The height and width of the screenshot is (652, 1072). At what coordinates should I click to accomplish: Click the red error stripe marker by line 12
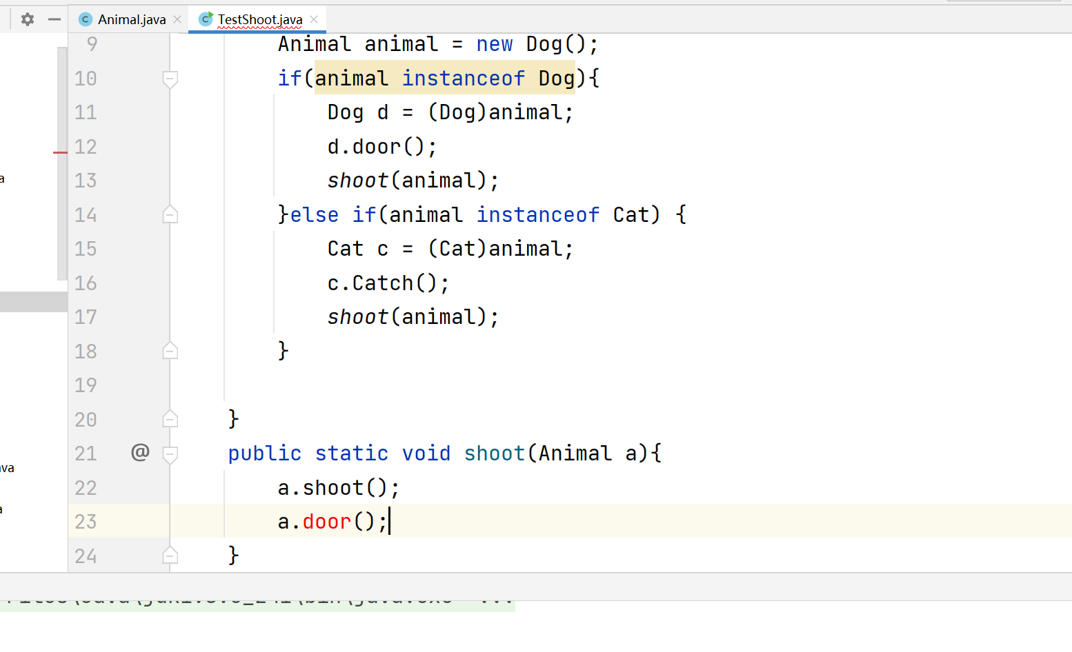pos(60,152)
